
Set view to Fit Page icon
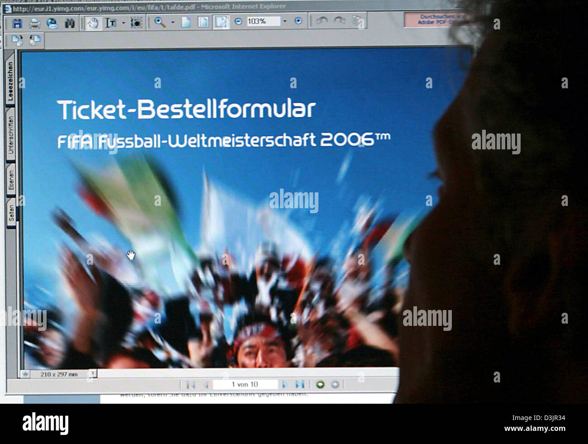204,22
